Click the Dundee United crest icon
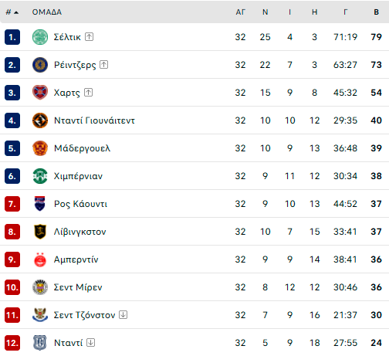Viewport: 389px width, 356px height. (x=40, y=120)
